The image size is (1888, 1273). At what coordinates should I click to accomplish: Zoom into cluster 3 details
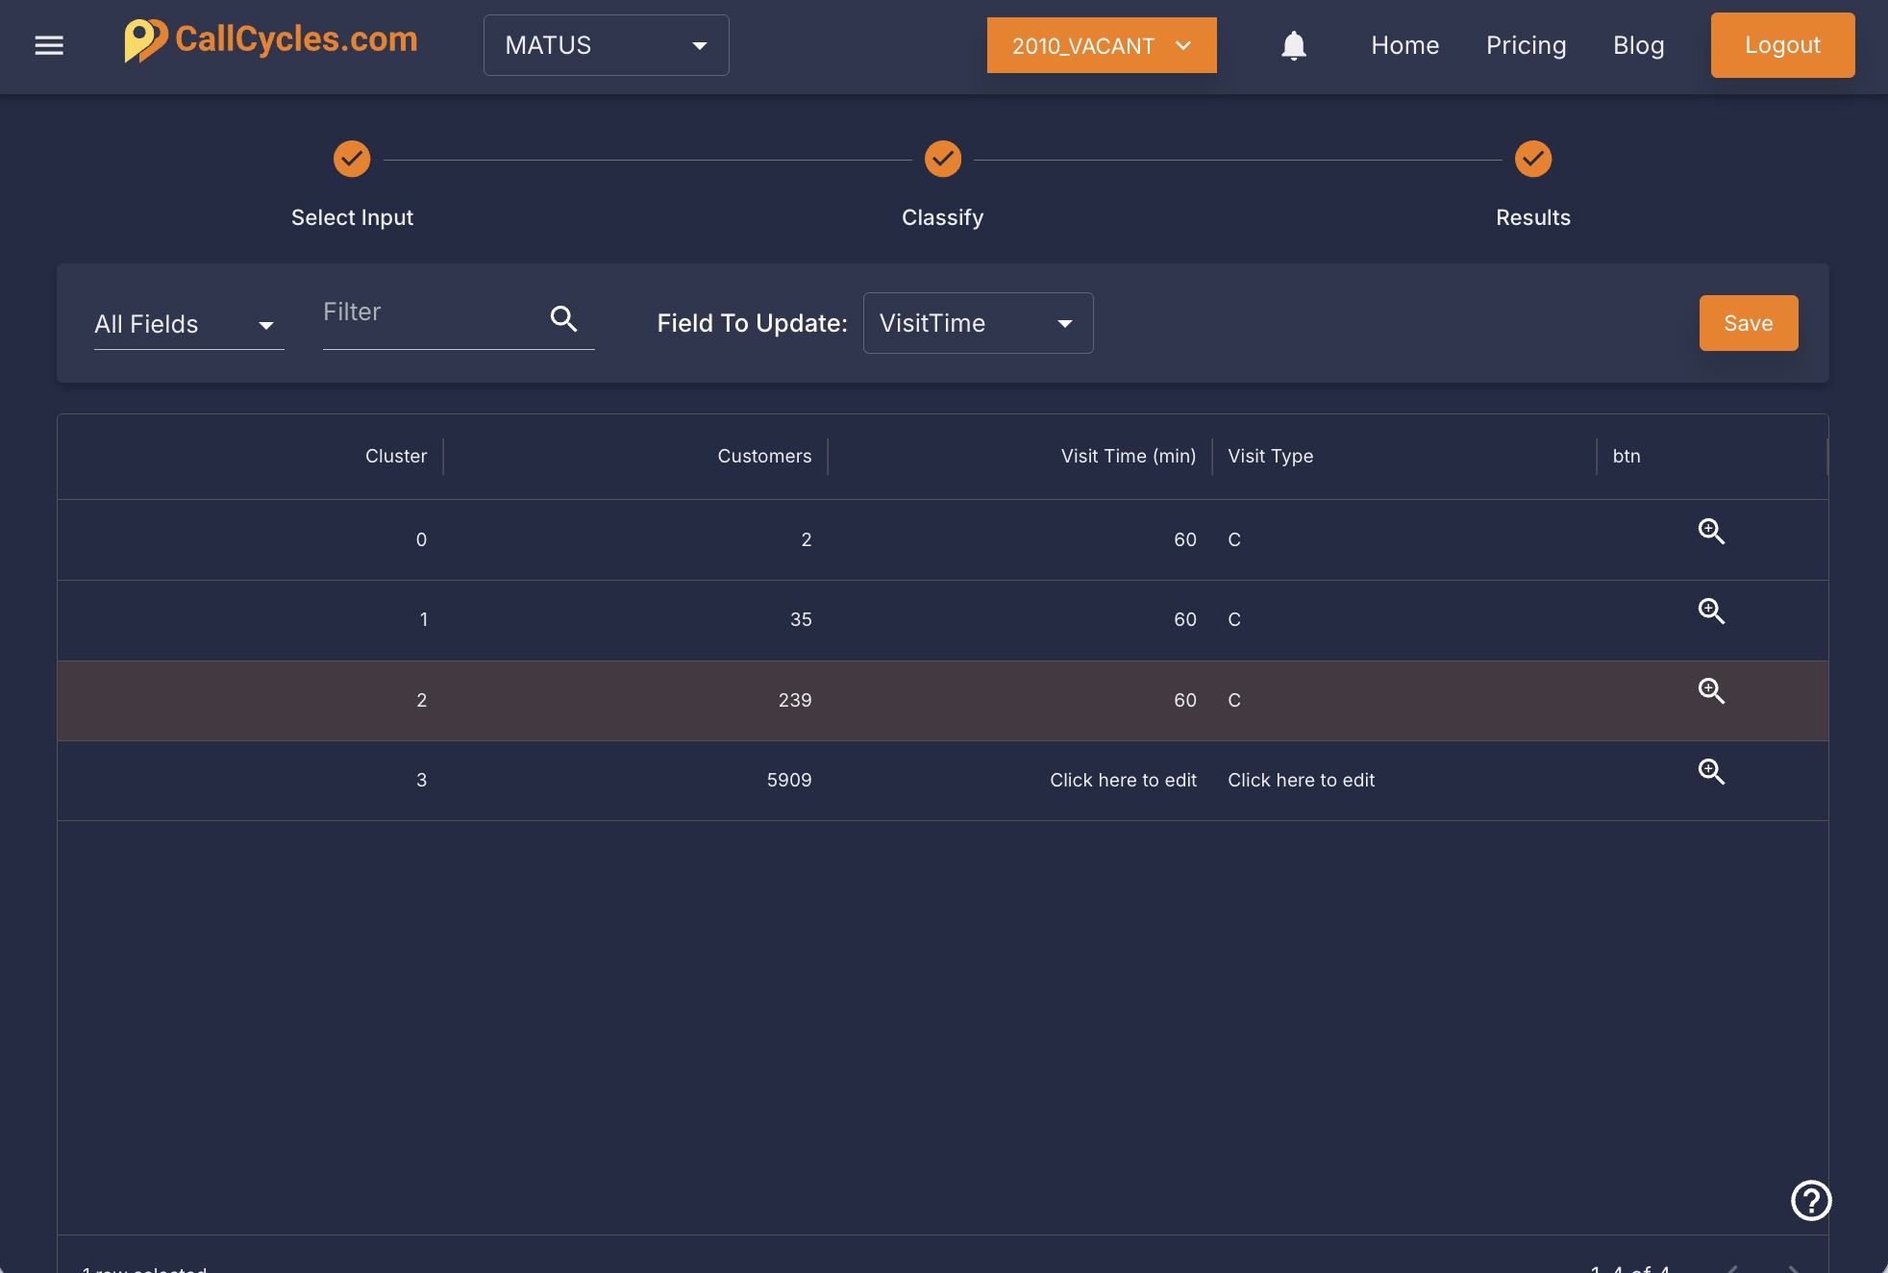coord(1711,772)
